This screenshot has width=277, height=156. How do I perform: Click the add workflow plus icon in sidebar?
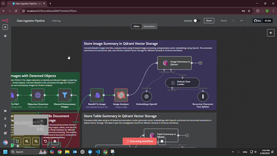5,27
